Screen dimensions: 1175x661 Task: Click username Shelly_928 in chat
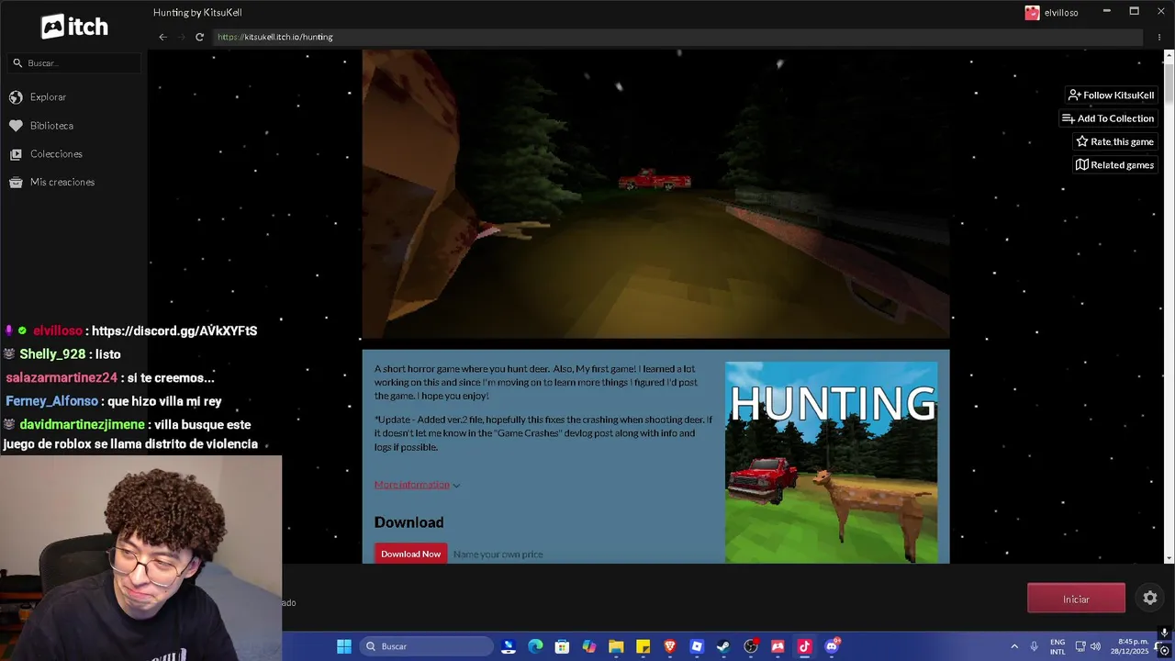(x=52, y=354)
